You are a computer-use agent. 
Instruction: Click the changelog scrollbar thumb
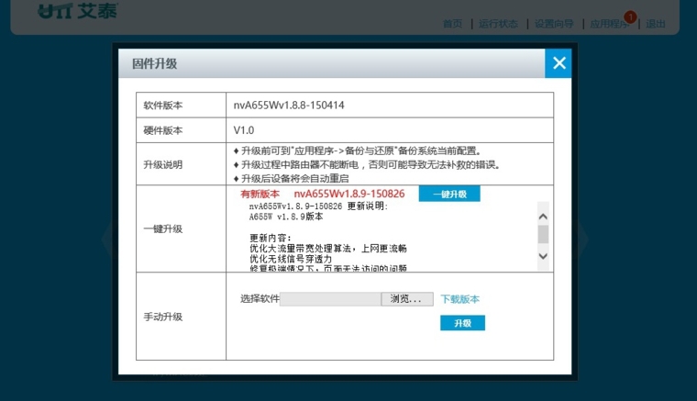[x=542, y=233]
